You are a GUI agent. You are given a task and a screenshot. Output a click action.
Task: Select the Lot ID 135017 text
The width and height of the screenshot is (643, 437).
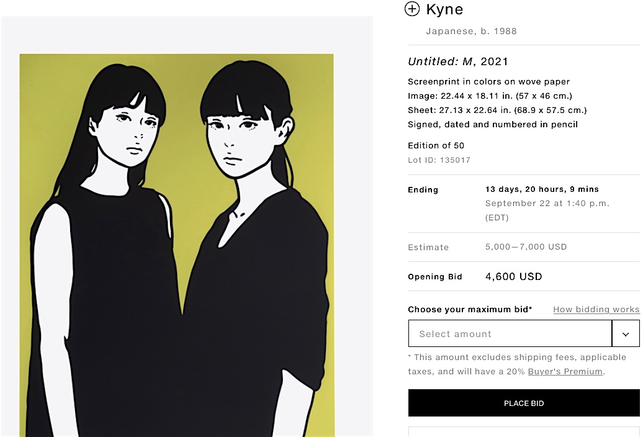click(x=439, y=160)
